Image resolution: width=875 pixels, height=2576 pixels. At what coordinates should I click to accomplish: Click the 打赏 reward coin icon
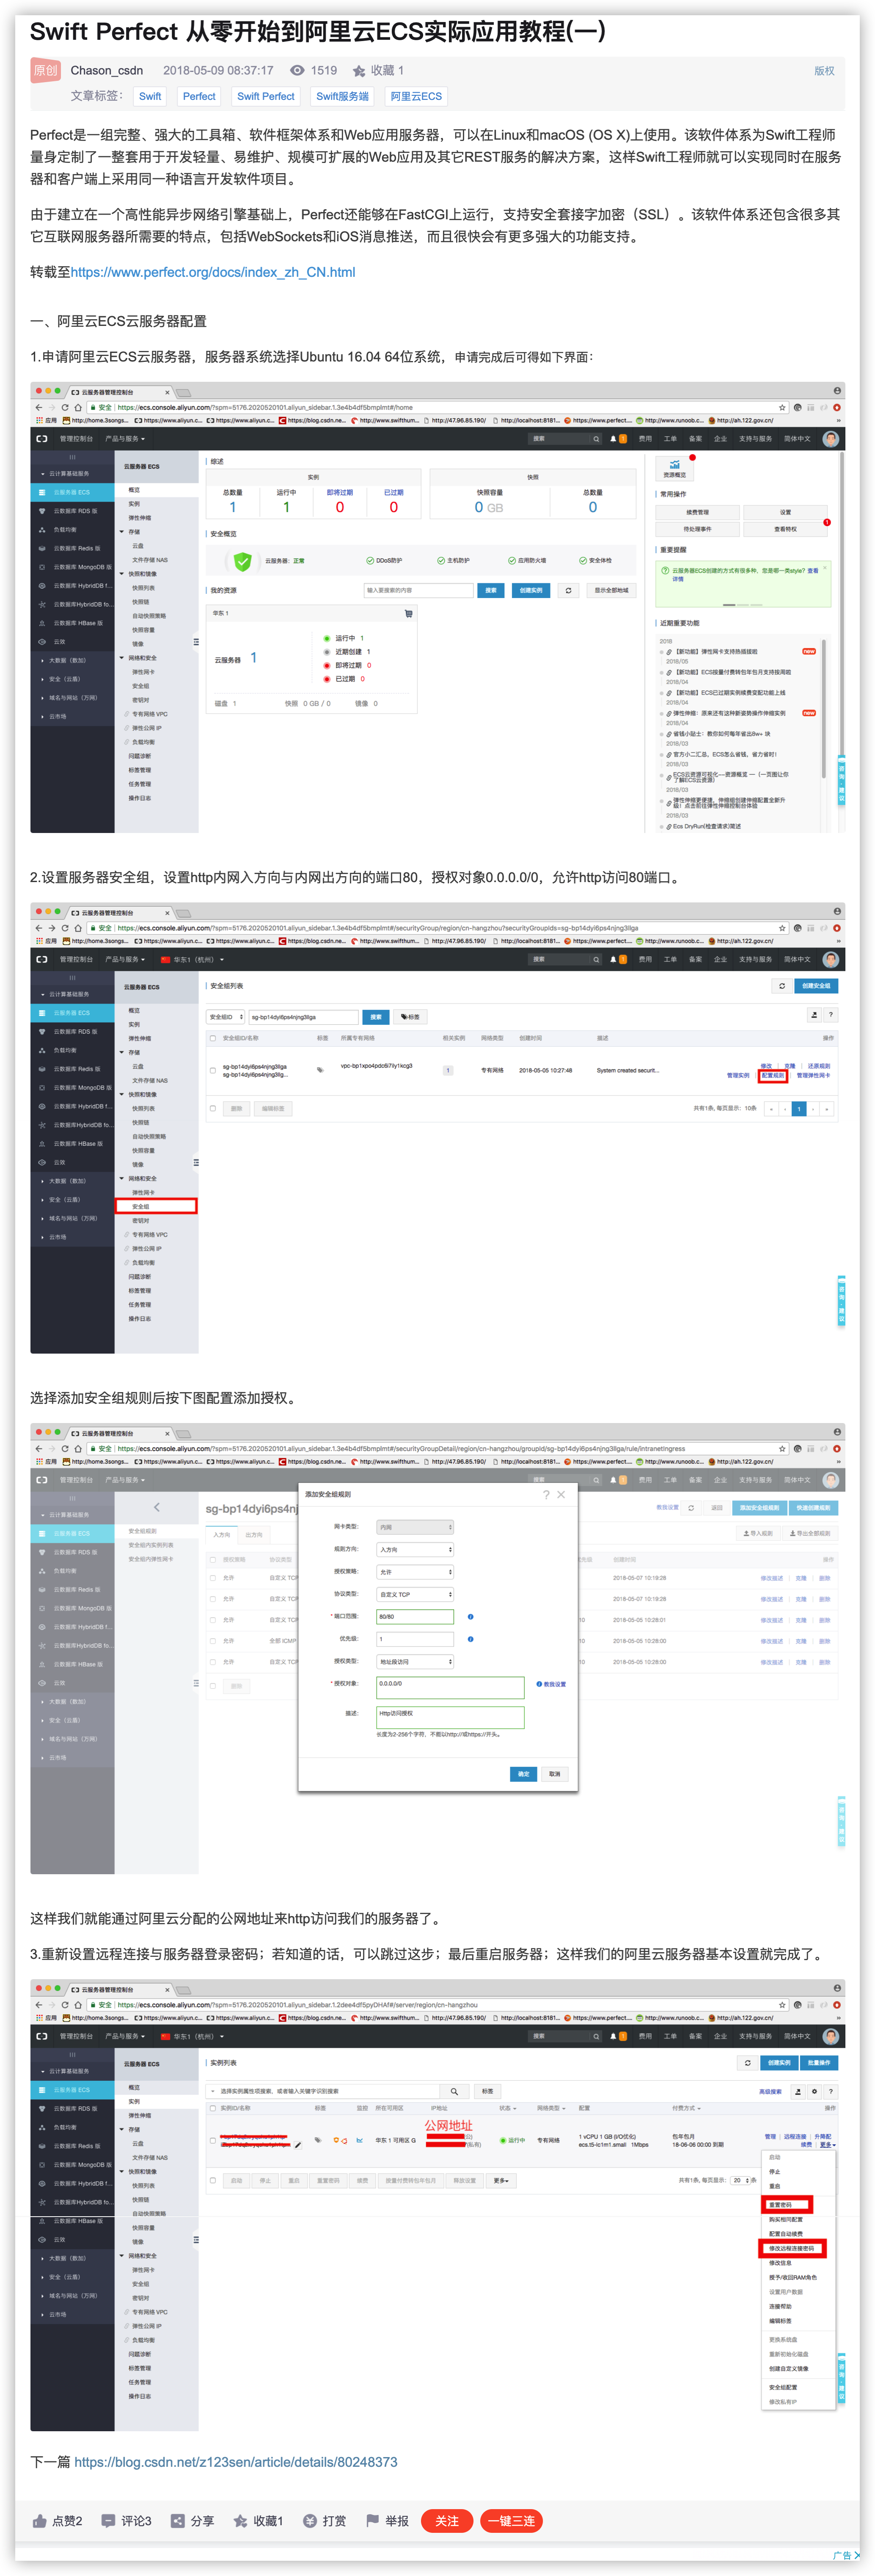(x=310, y=2521)
